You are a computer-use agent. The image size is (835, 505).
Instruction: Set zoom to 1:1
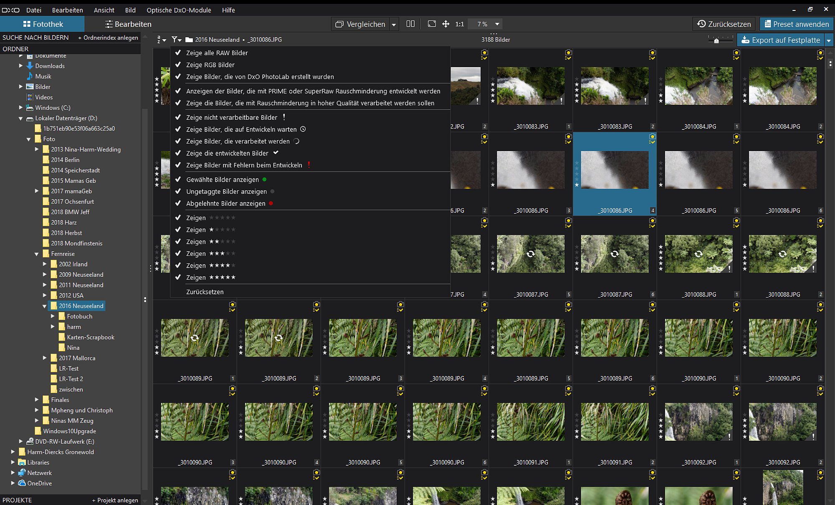460,24
